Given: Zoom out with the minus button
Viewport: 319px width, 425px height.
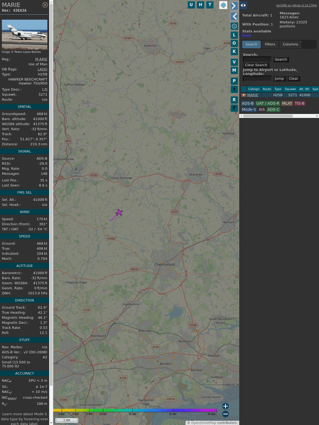Looking at the screenshot, I should coord(225,414).
